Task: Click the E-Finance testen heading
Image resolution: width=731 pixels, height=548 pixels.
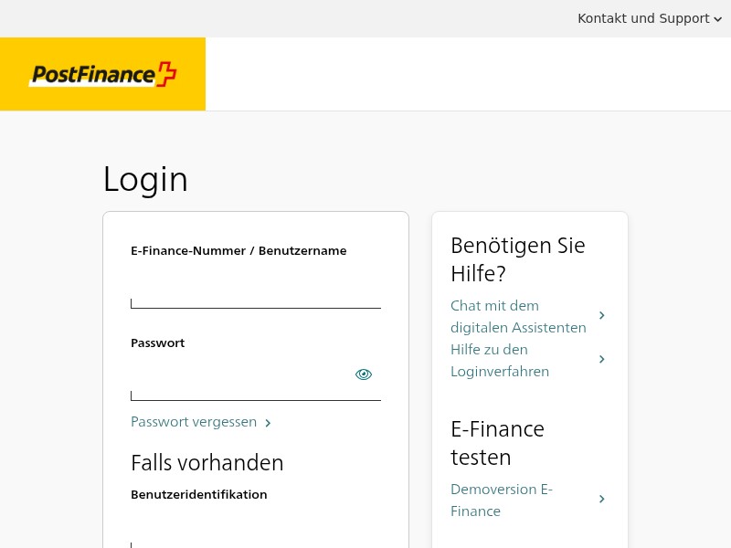Action: [x=497, y=443]
